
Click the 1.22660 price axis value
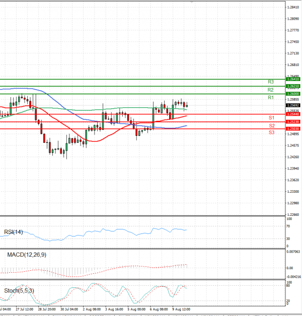pyautogui.click(x=293, y=214)
